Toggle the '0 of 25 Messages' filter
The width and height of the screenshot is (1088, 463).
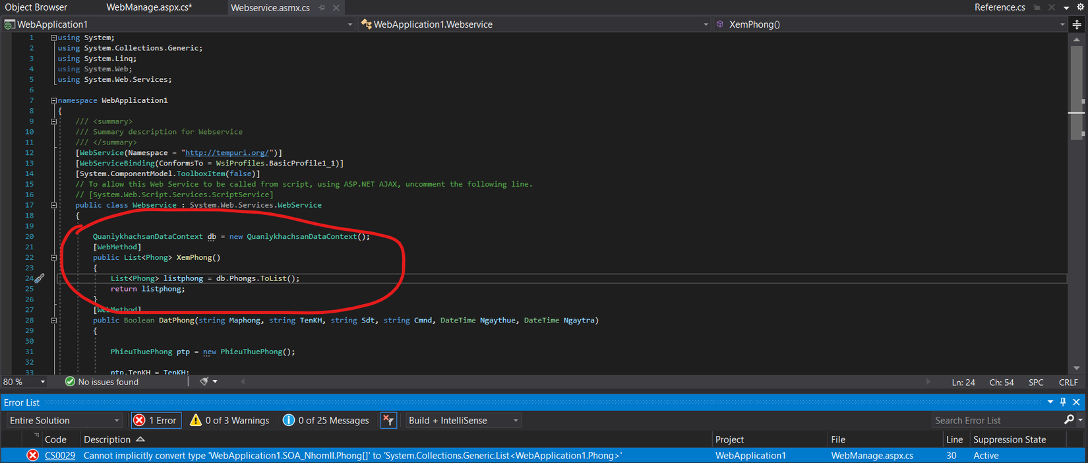pyautogui.click(x=326, y=420)
